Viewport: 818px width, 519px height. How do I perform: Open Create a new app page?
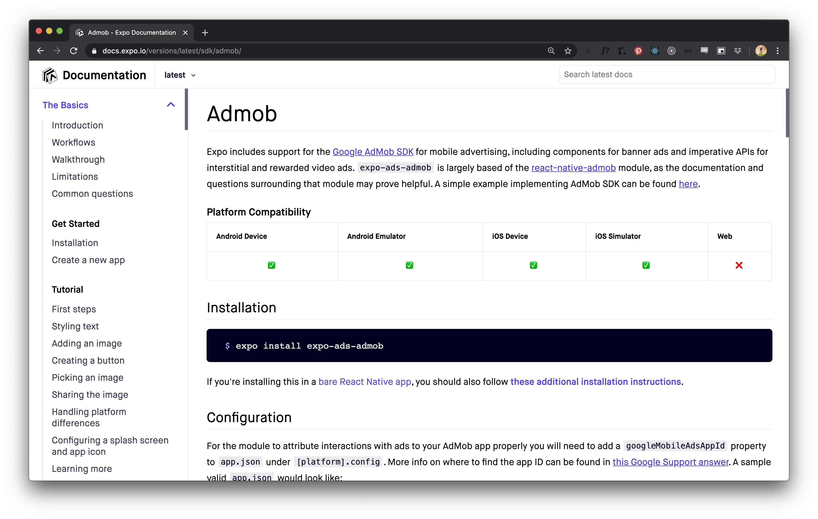coord(88,260)
